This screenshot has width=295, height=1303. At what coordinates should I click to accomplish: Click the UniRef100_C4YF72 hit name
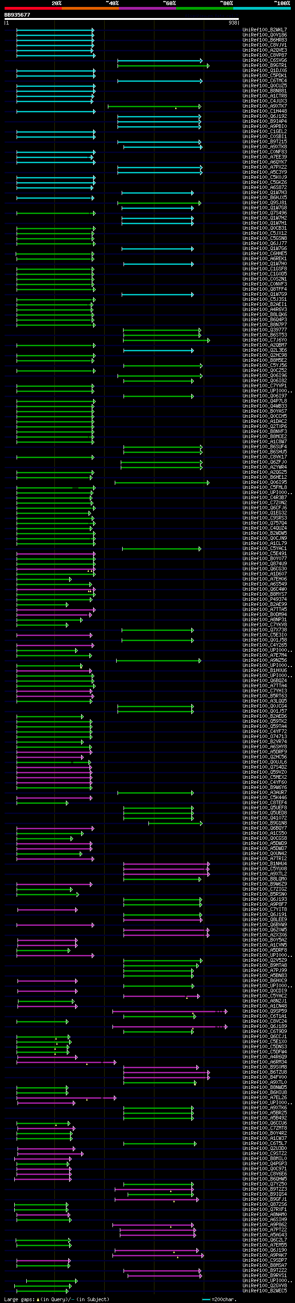[x=264, y=731]
